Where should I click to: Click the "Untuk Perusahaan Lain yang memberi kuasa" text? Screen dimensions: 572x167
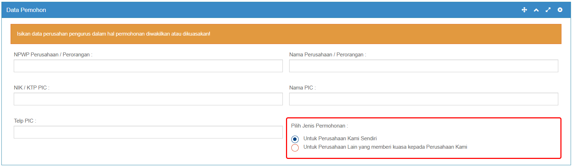(x=385, y=147)
